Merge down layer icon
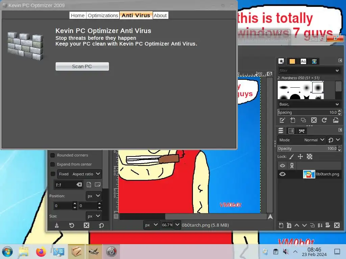Image resolution: width=346 pixels, height=259 pixels. click(x=320, y=225)
